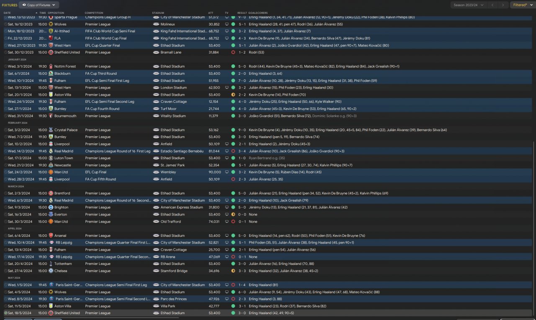The height and width of the screenshot is (320, 536).
Task: Tick the checkbox for Sat, 16/12/2023 Wolves
Action: tap(5, 24)
